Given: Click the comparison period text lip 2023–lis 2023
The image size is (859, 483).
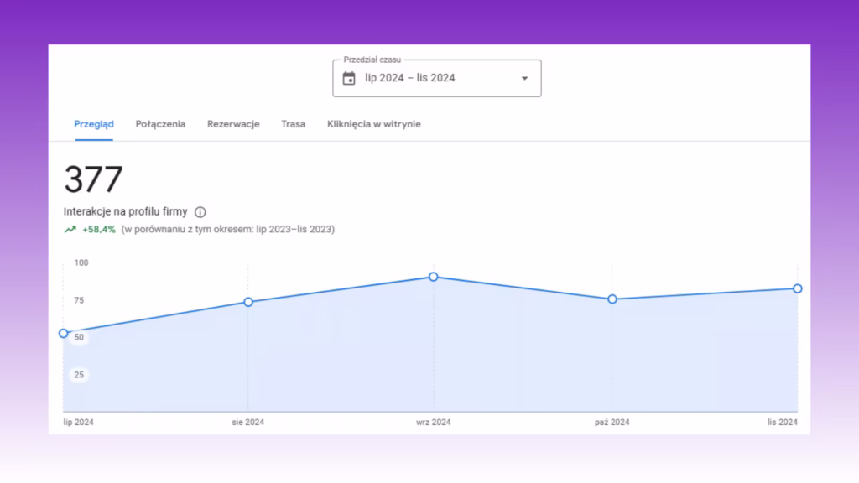Looking at the screenshot, I should [295, 230].
